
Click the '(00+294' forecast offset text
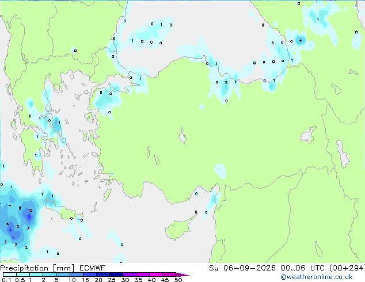(x=347, y=268)
